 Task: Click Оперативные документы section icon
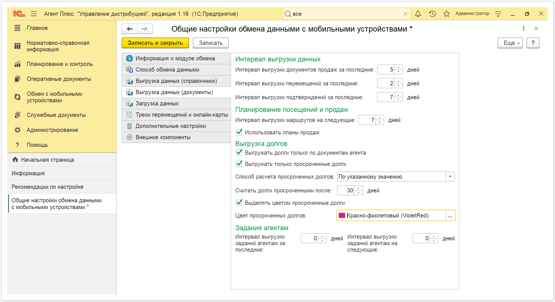pyautogui.click(x=17, y=79)
